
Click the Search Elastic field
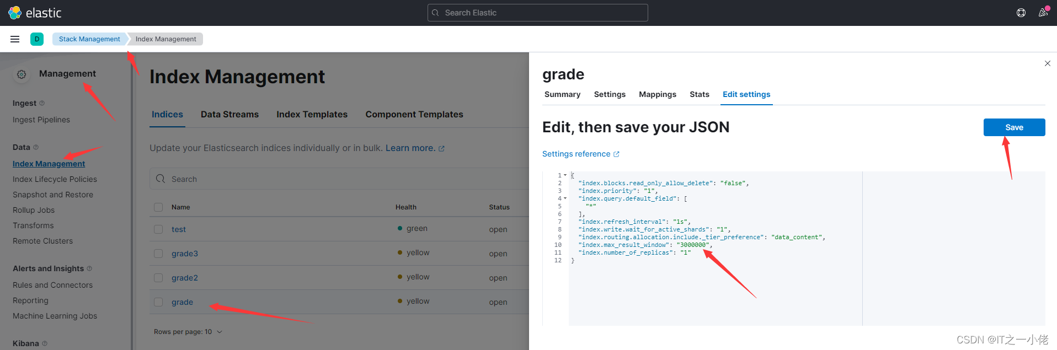pos(538,13)
